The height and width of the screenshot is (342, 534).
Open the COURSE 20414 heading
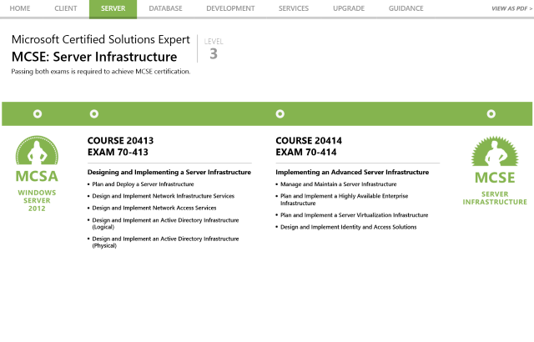click(x=309, y=140)
